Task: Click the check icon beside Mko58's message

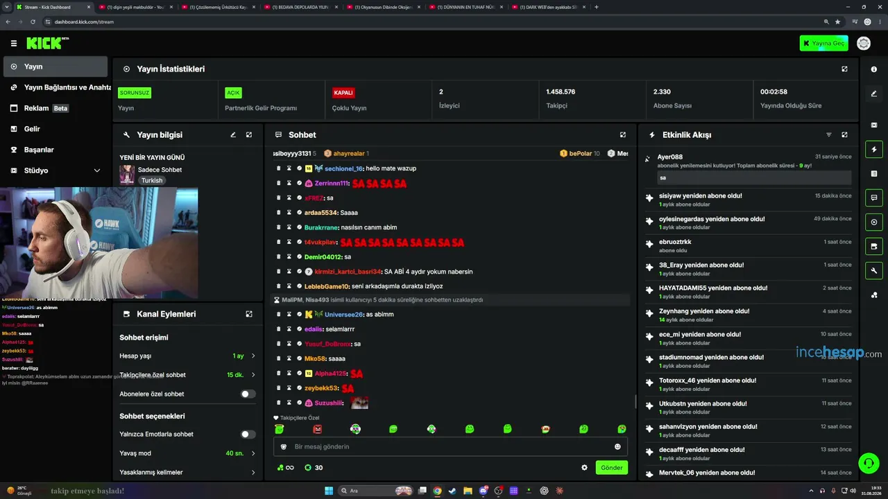Action: (x=300, y=358)
